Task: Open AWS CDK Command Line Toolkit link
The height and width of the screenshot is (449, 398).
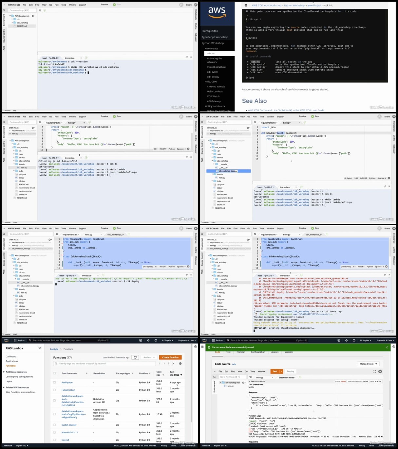Action: [x=286, y=110]
